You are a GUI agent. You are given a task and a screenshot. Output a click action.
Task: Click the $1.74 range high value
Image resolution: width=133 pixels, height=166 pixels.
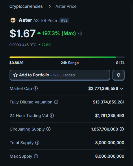click(x=120, y=63)
